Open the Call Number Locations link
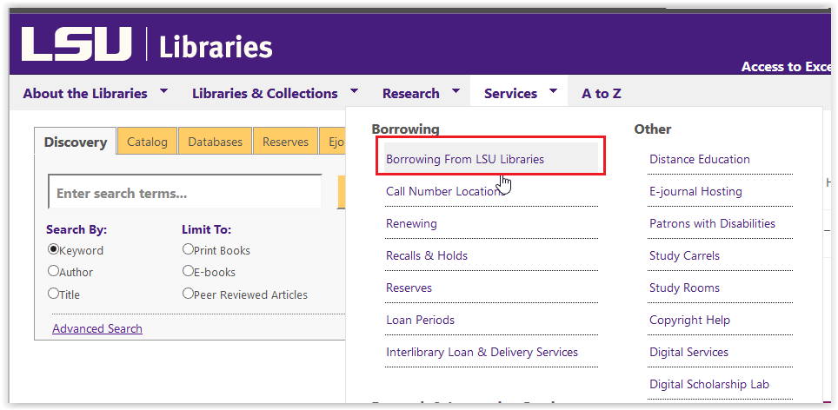 click(445, 191)
